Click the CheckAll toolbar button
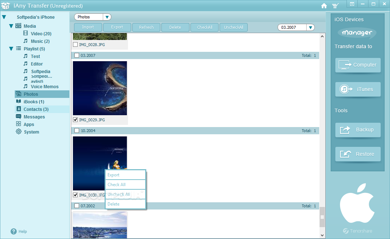 coord(205,27)
